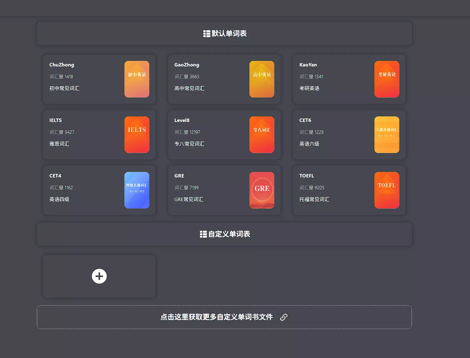Choose the IELTS book cover image
The image size is (470, 358).
point(137,135)
